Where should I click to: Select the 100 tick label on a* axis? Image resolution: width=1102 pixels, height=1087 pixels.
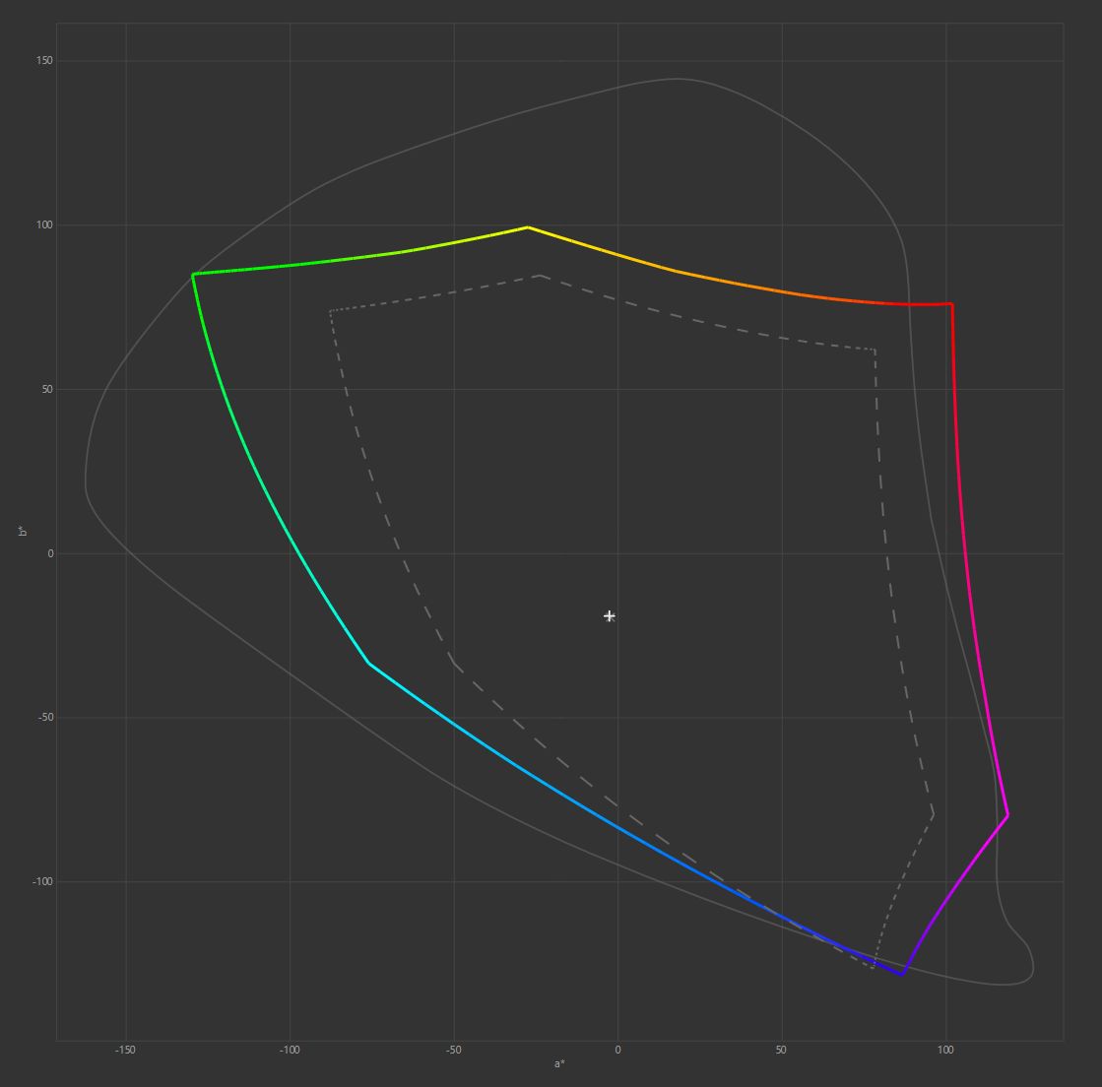click(945, 1050)
